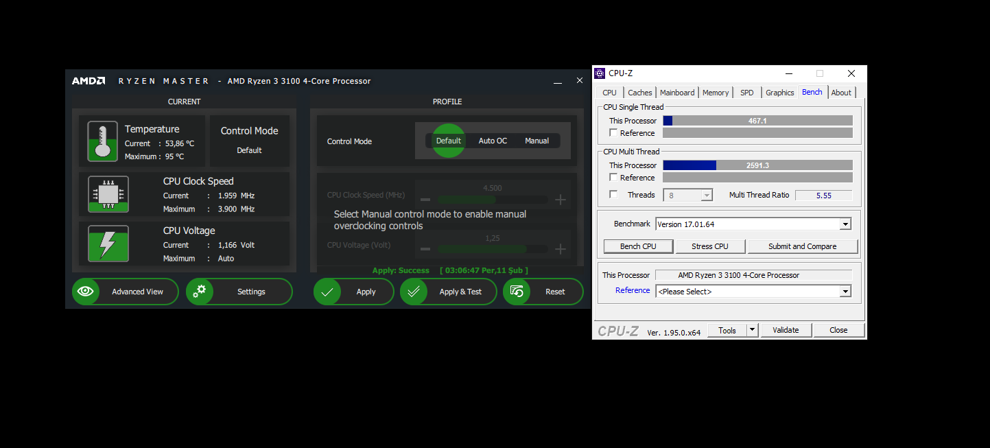Click the 1,166 Volt current voltage value
990x448 pixels.
point(236,245)
